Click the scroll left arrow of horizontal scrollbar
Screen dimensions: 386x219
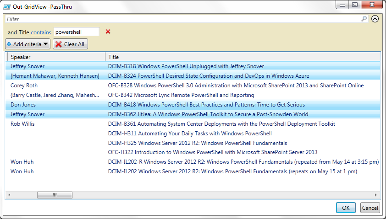tap(9, 195)
